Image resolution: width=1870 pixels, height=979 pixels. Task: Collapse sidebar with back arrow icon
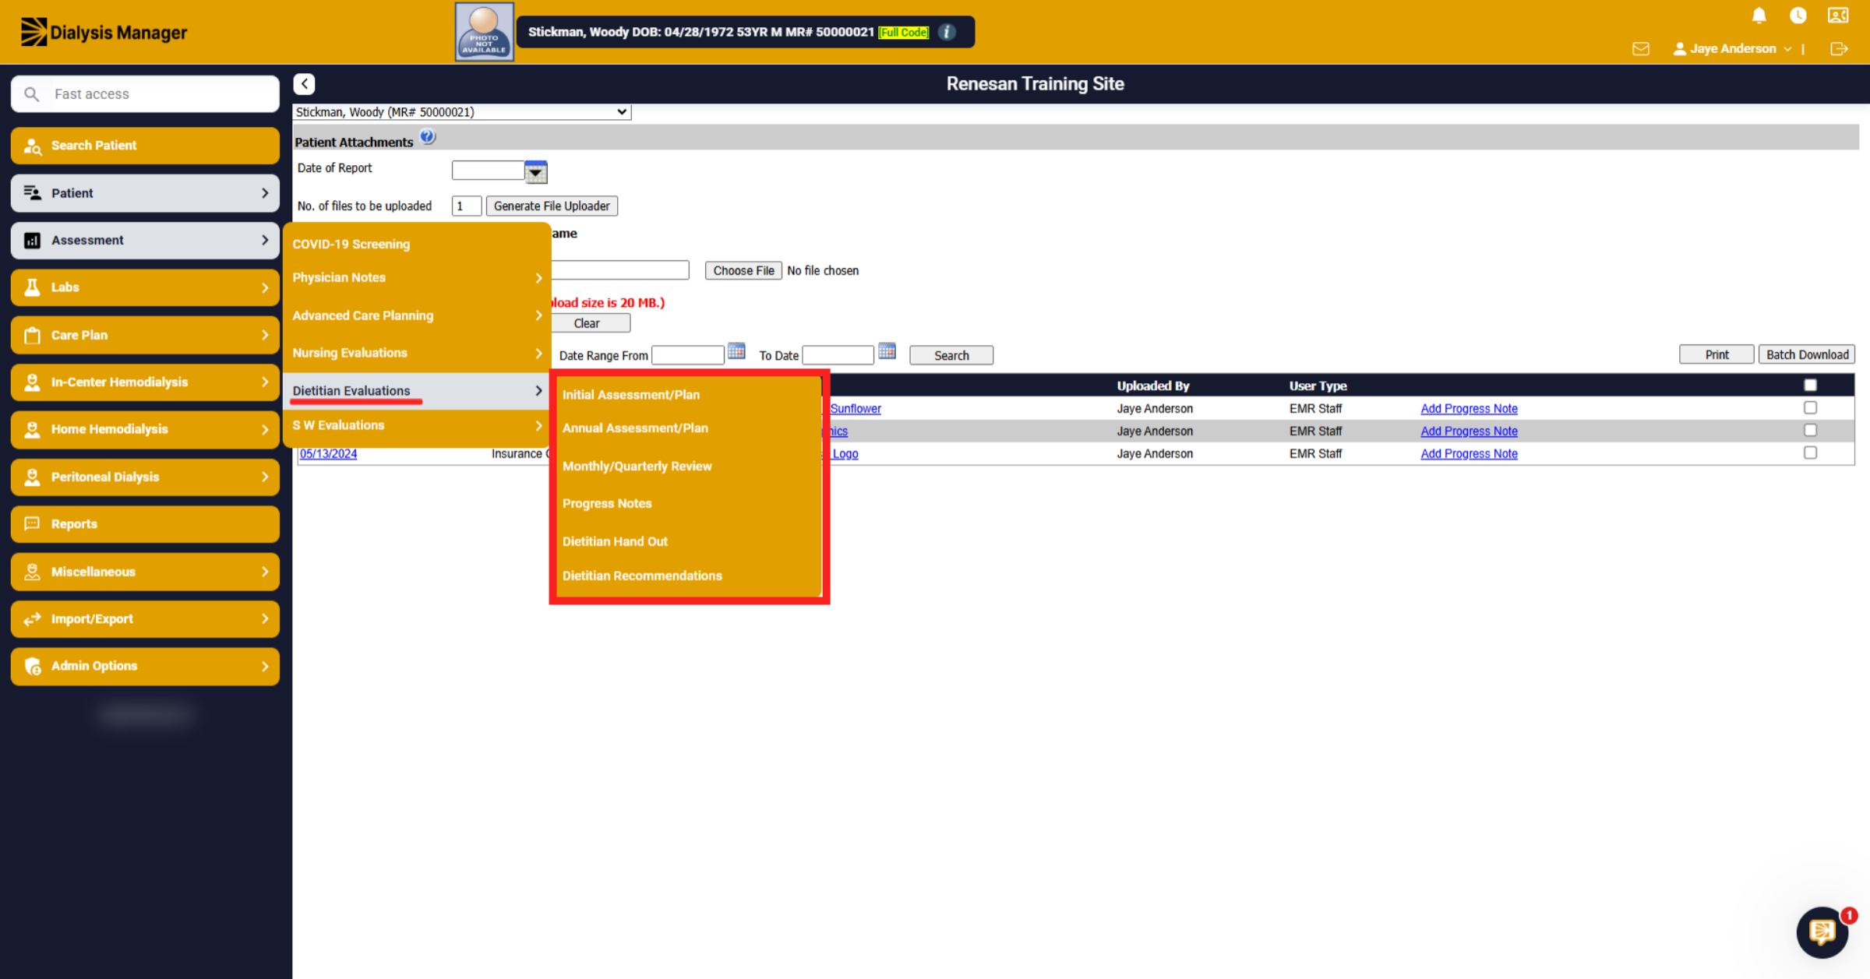[304, 84]
